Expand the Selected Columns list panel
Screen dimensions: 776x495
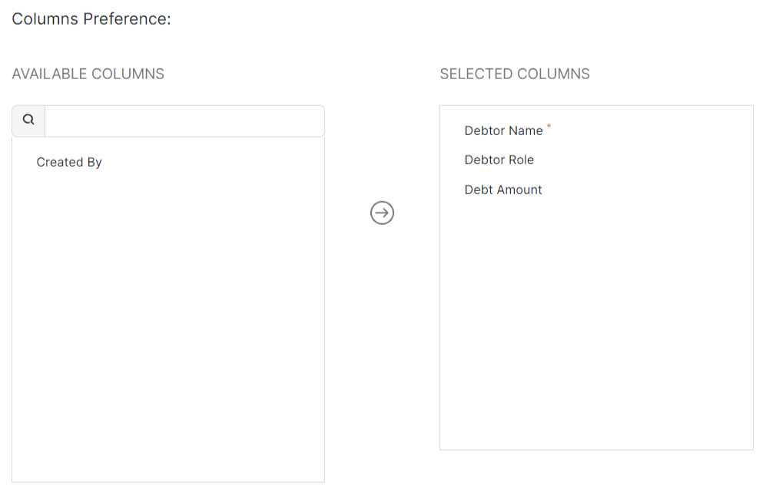tap(596, 307)
